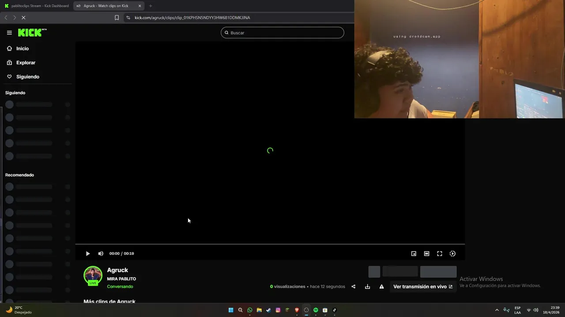Image resolution: width=565 pixels, height=317 pixels.
Task: Close the Agruck clips tab
Action: pos(140,6)
